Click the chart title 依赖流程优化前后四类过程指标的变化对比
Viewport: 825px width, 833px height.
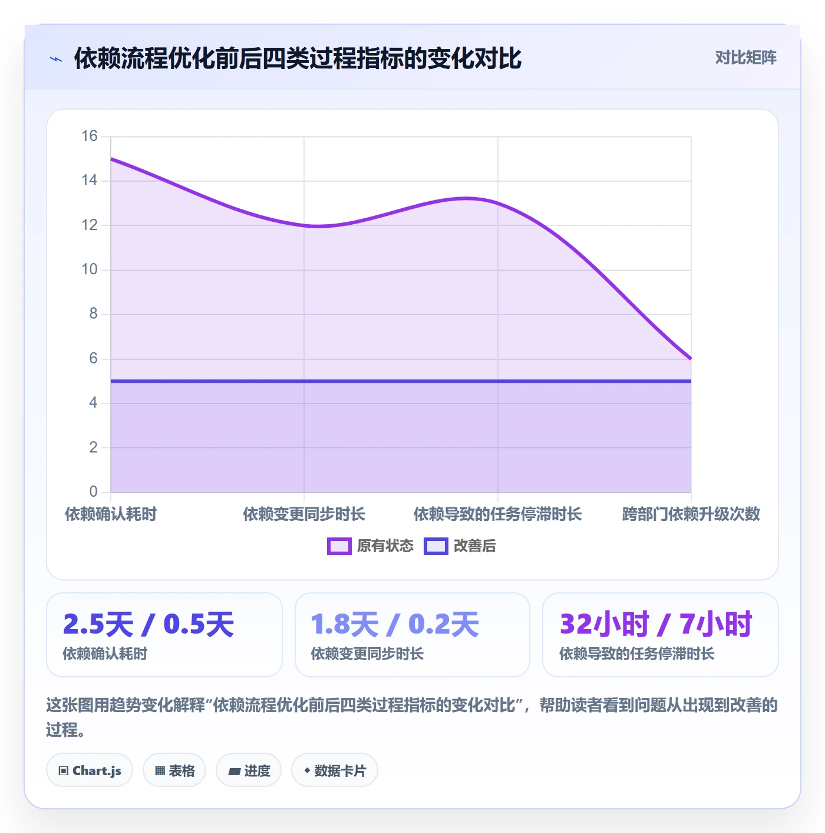point(298,58)
